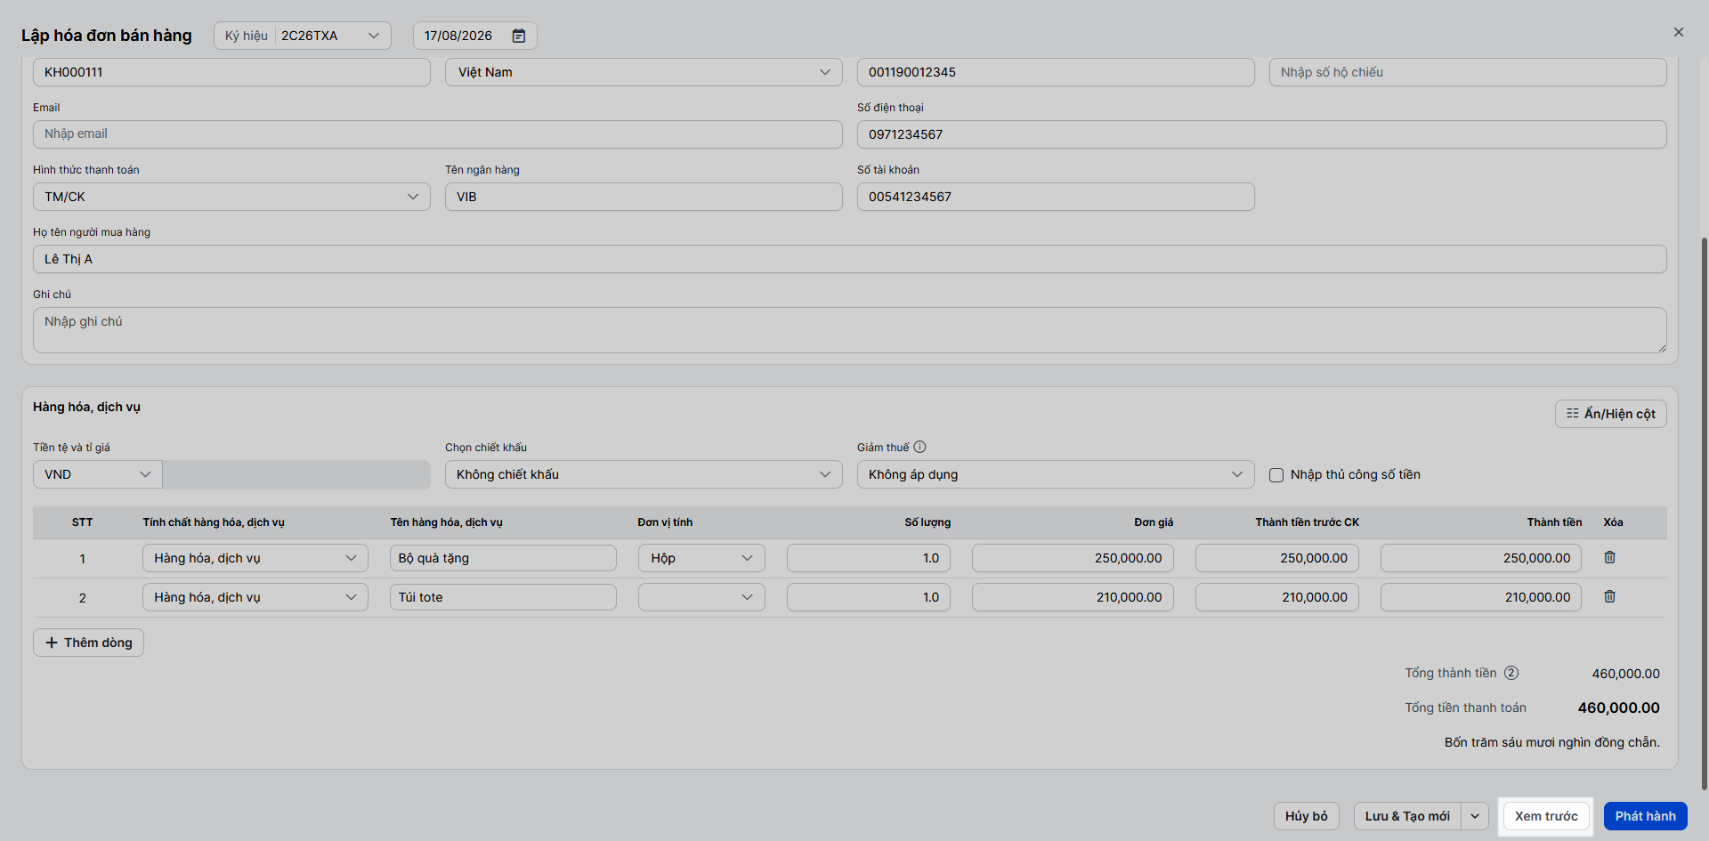Click the Ẩn/Hiện cột button
Viewport: 1709px width, 841px height.
pos(1610,414)
